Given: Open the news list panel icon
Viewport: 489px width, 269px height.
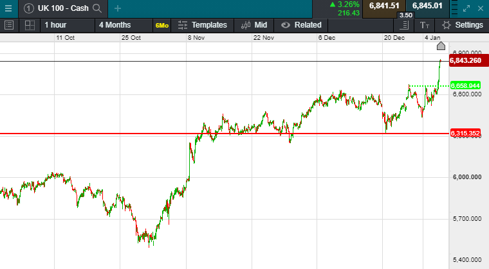Looking at the screenshot, I should click(9, 25).
